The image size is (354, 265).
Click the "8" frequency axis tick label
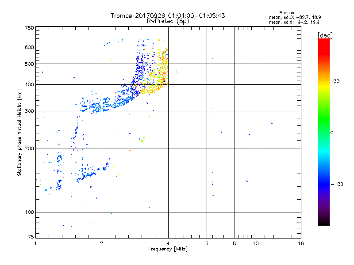click(235, 243)
